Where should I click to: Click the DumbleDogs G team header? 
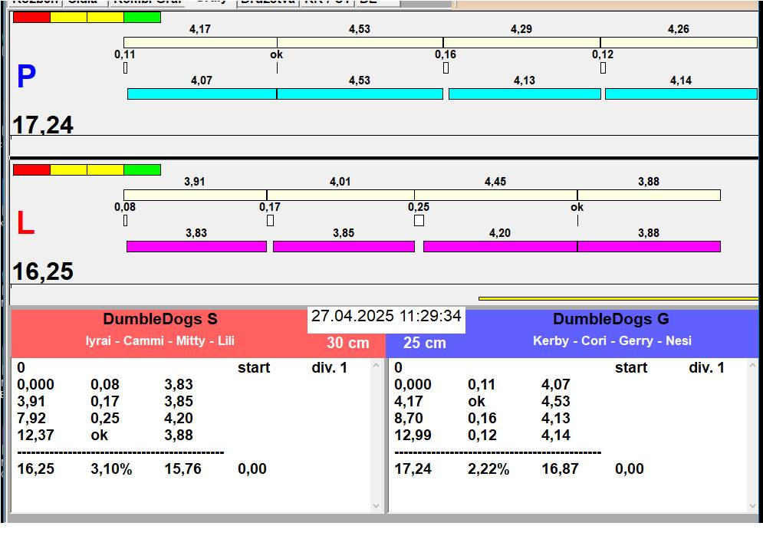pyautogui.click(x=610, y=320)
